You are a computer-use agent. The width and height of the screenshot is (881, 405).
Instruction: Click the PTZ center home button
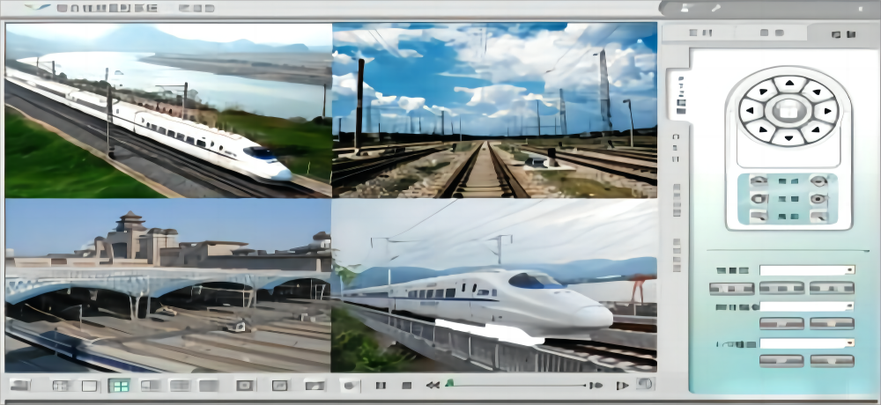tap(788, 111)
